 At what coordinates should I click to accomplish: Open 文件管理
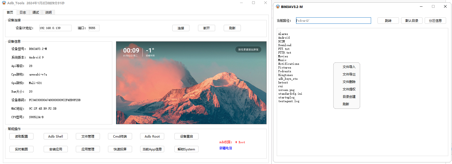(x=88, y=136)
